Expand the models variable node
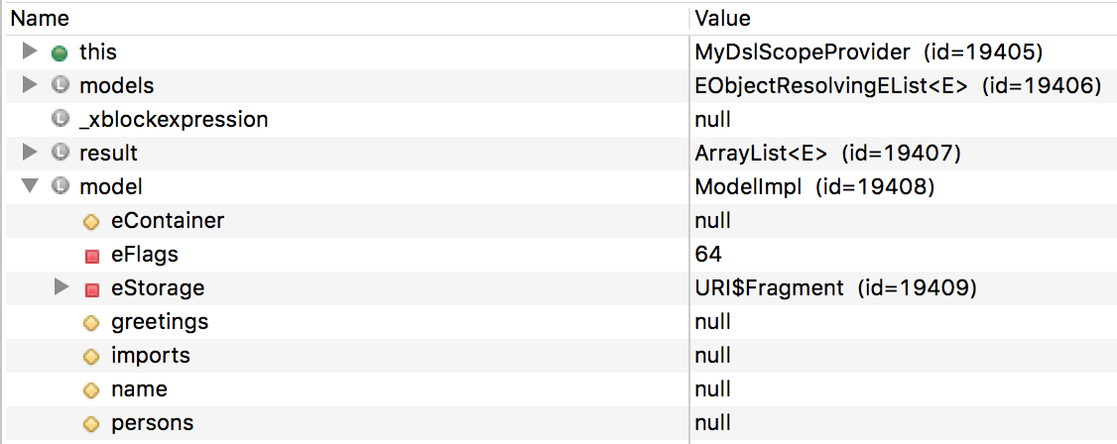This screenshot has height=444, width=1117. (29, 85)
